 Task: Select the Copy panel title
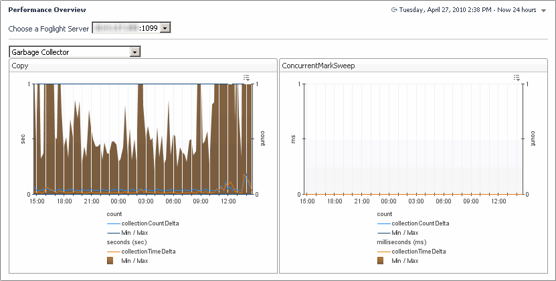(x=20, y=66)
